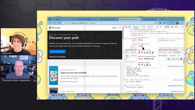Image resolution: width=195 pixels, height=110 pixels.
Task: Open browser Settings and more menu
Action: tap(182, 23)
